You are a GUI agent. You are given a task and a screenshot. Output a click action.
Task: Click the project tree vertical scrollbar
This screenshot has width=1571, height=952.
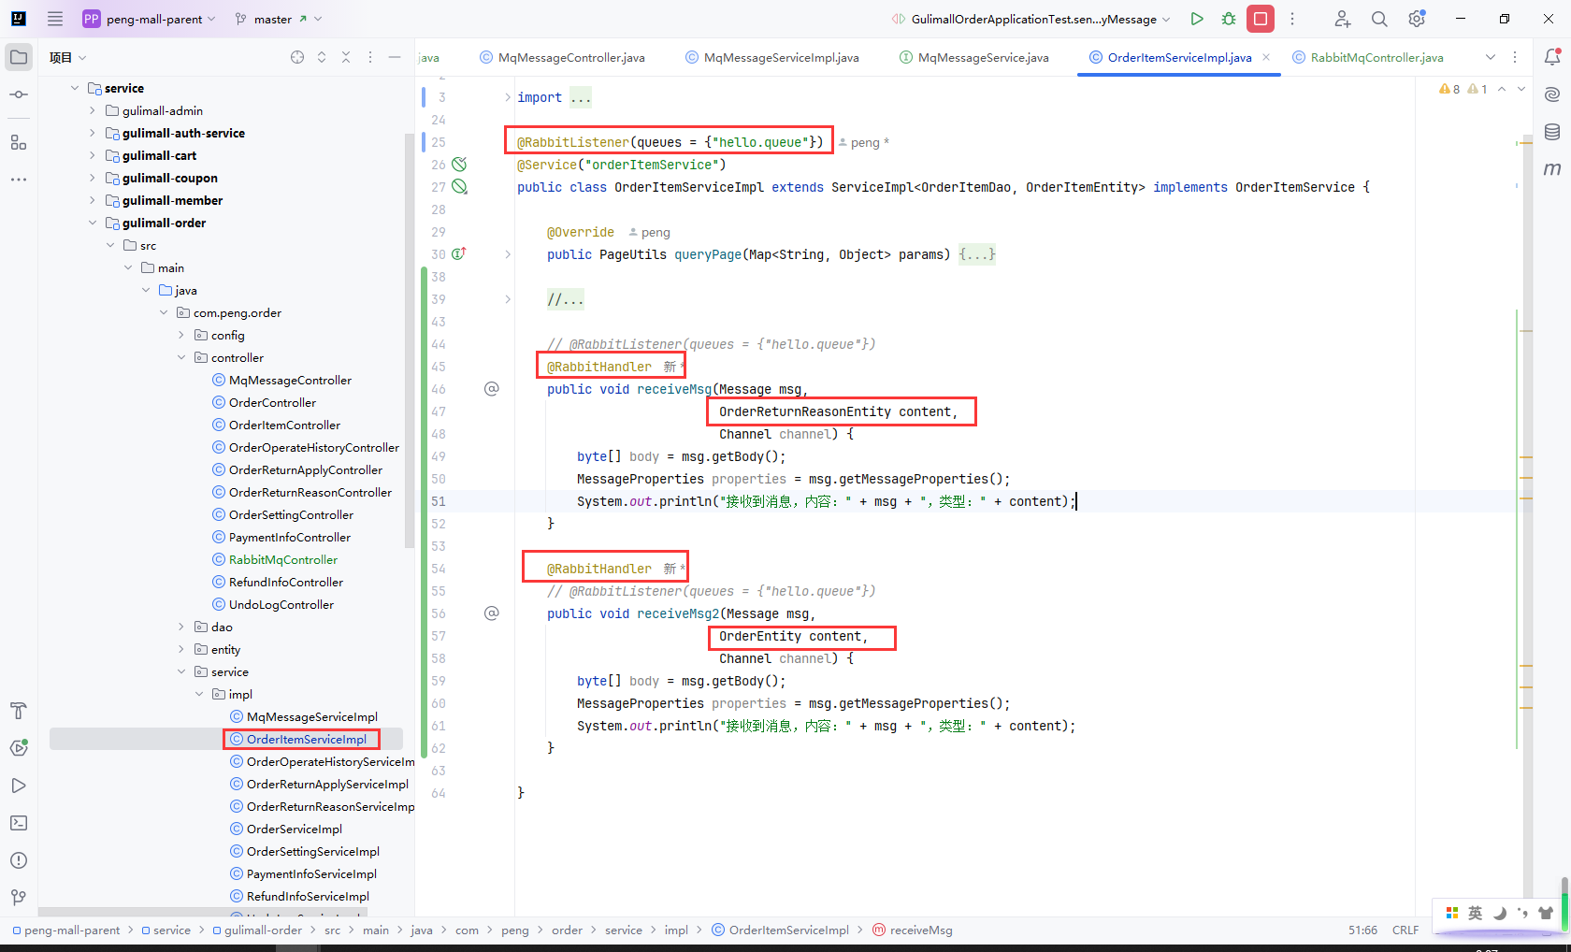tap(409, 340)
